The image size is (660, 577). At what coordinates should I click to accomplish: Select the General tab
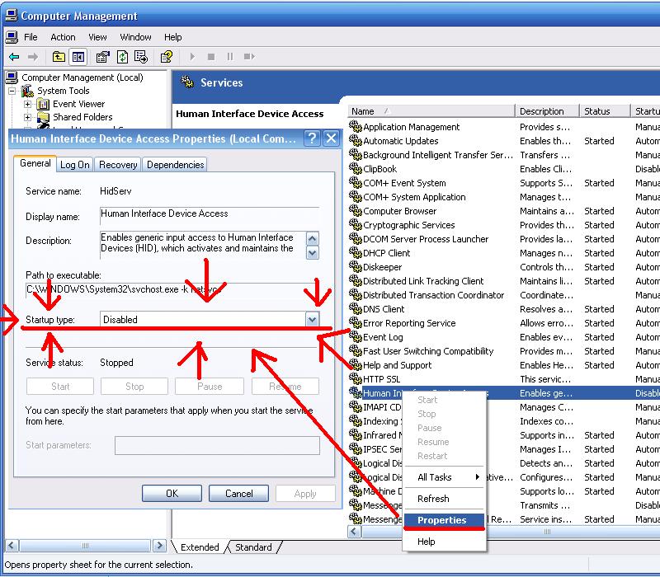35,163
